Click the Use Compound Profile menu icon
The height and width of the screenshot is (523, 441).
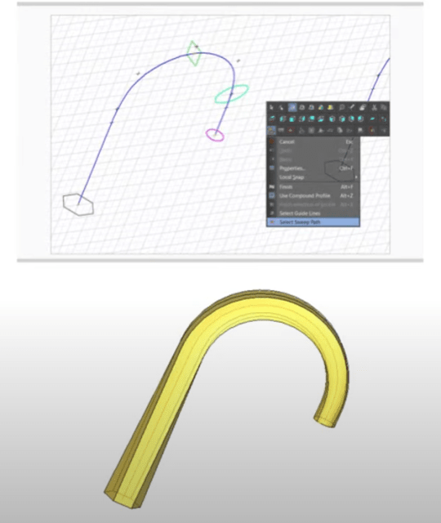click(x=272, y=195)
